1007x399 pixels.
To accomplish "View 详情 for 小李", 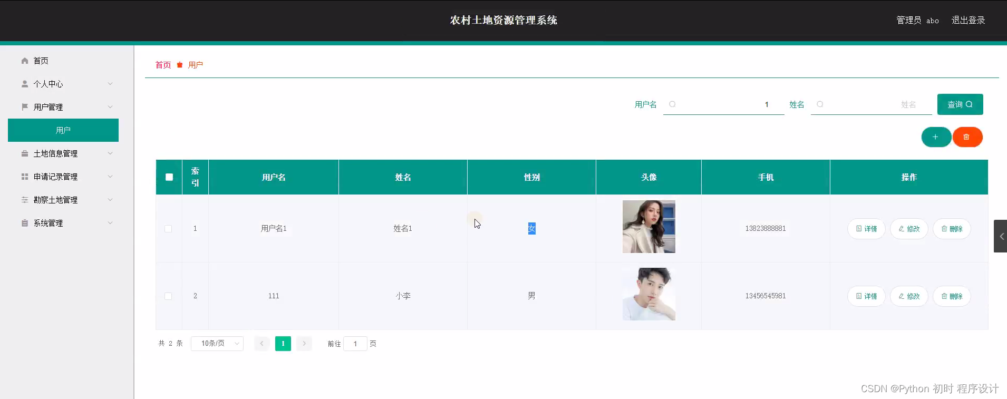I will click(866, 296).
